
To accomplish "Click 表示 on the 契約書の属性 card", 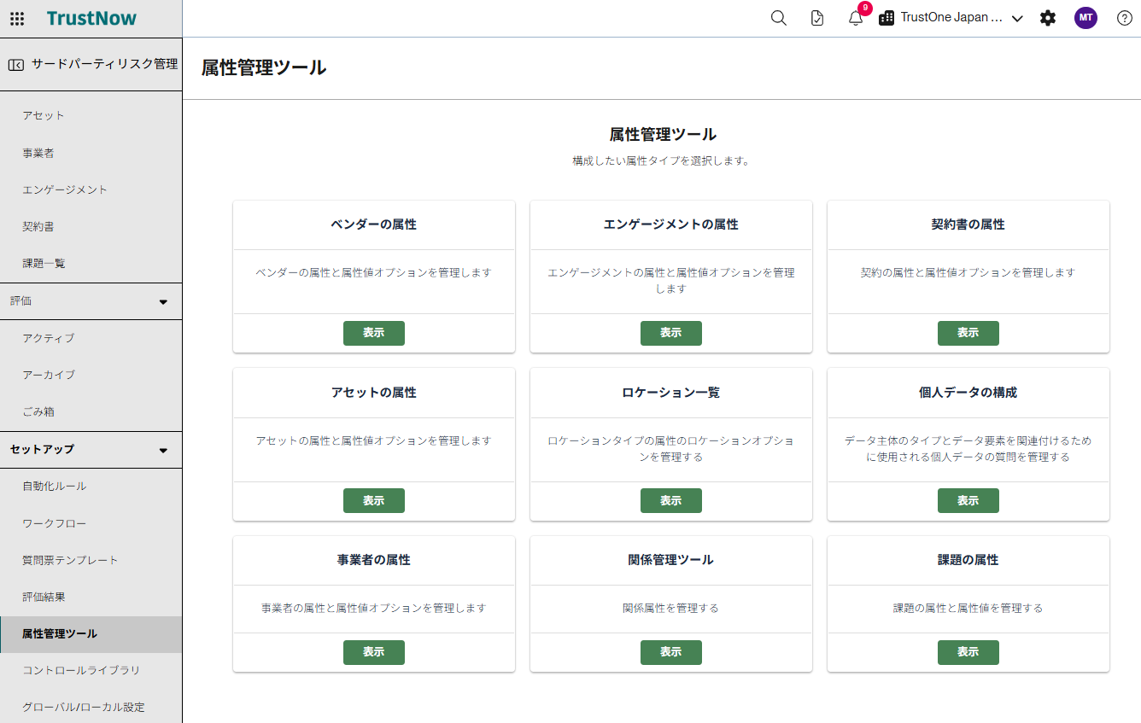I will pyautogui.click(x=968, y=333).
